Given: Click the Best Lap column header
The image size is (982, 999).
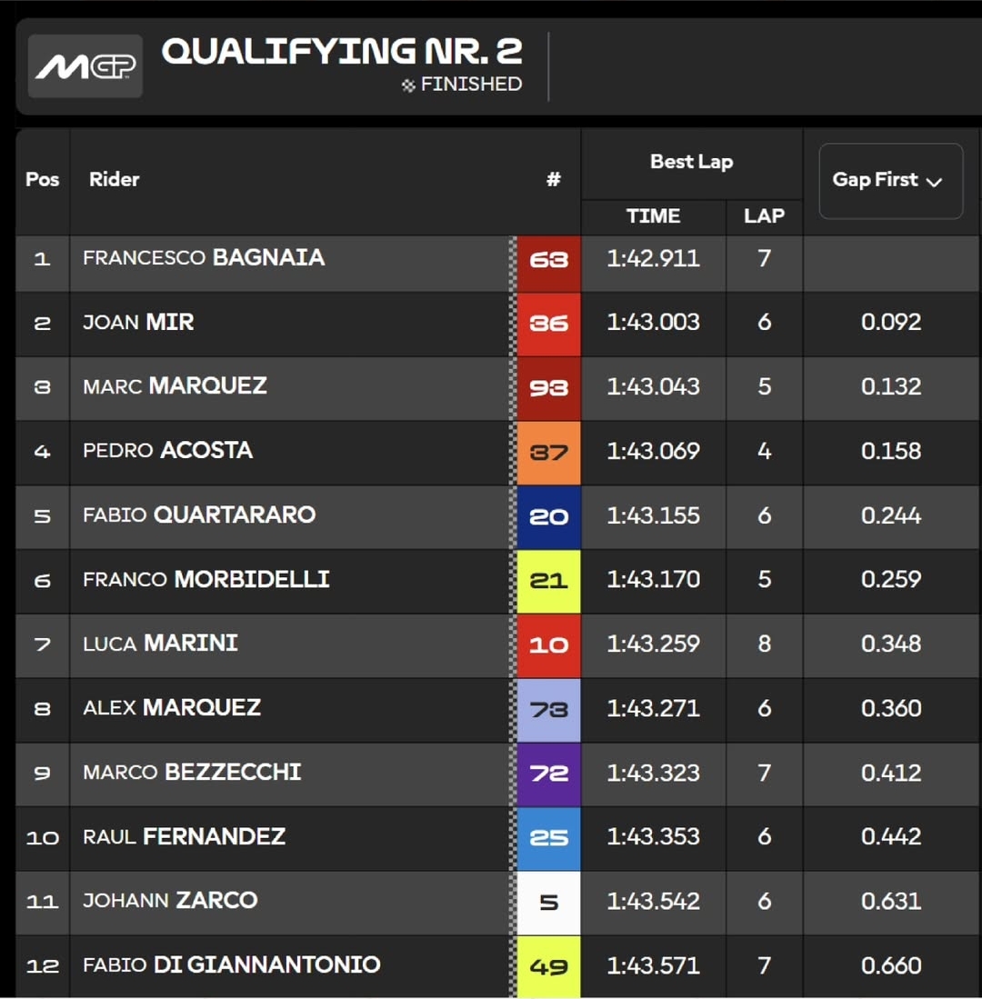Looking at the screenshot, I should tap(691, 162).
